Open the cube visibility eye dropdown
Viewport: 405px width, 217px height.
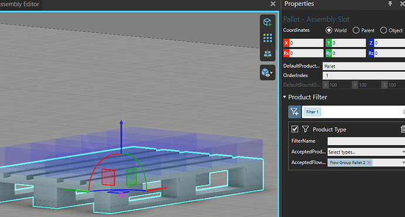click(x=267, y=72)
